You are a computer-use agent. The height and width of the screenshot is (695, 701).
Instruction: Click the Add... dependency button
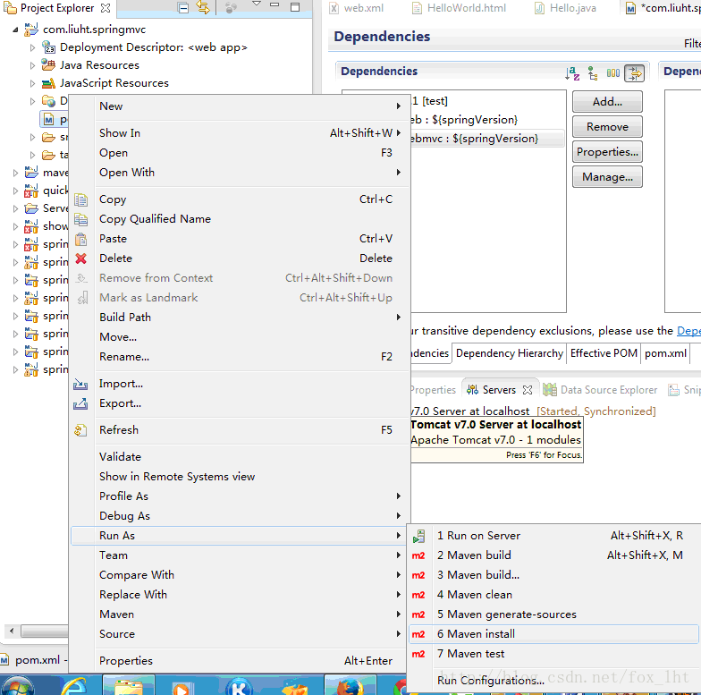[x=607, y=102]
